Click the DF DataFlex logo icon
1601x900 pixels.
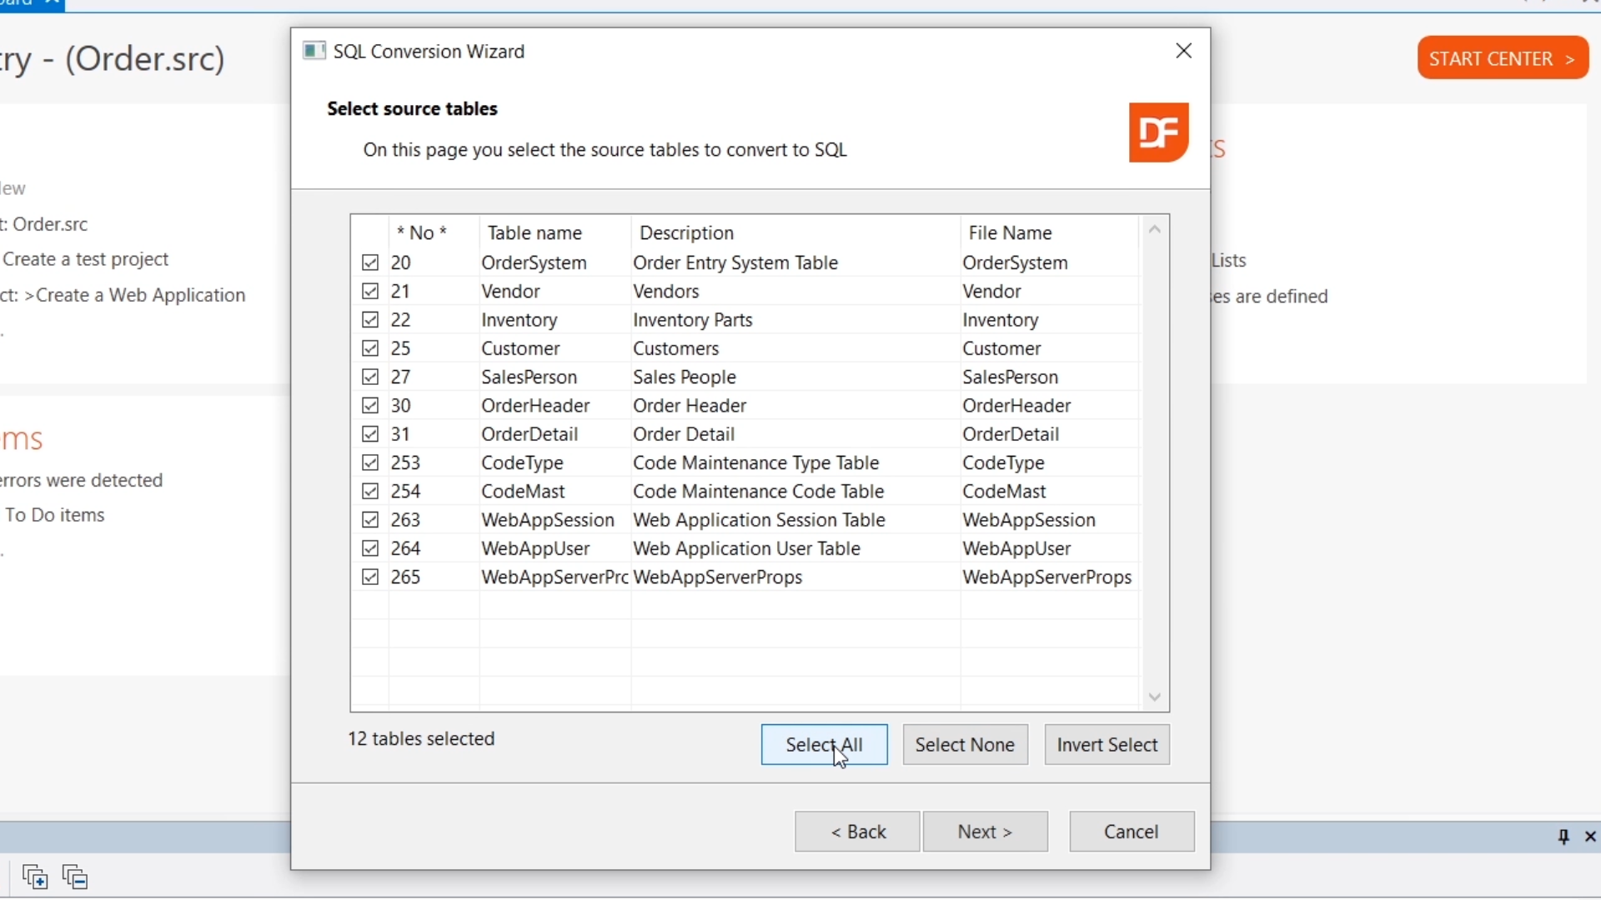point(1158,132)
